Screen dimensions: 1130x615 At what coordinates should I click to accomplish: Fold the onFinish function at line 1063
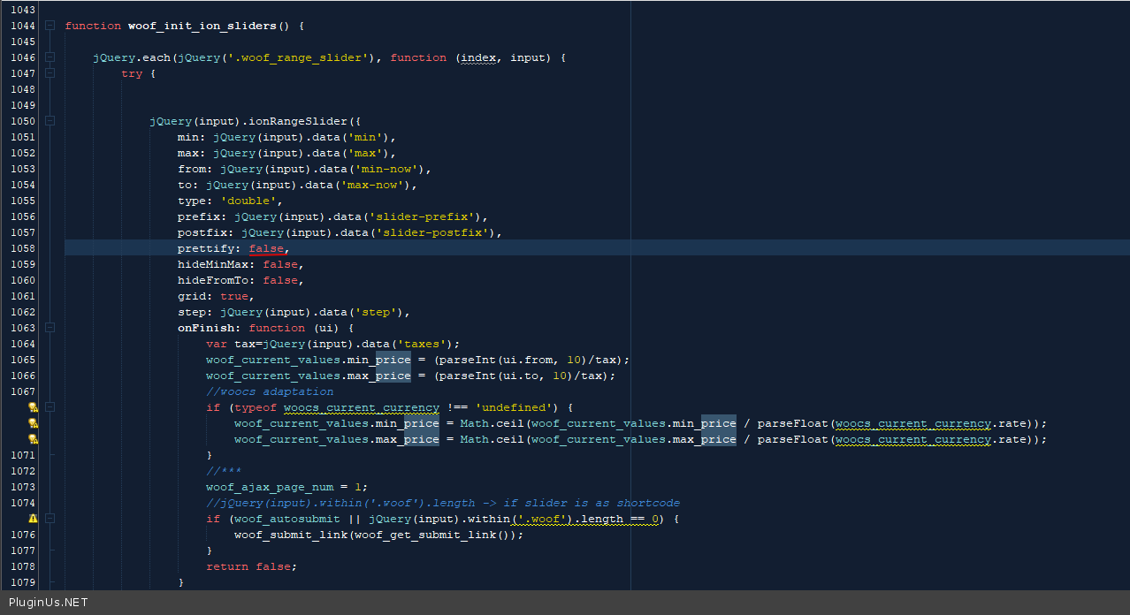pos(50,328)
